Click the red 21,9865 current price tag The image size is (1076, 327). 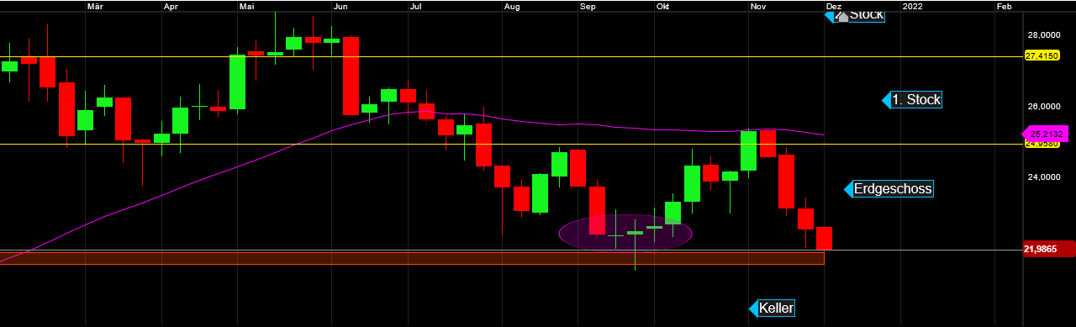point(1049,250)
